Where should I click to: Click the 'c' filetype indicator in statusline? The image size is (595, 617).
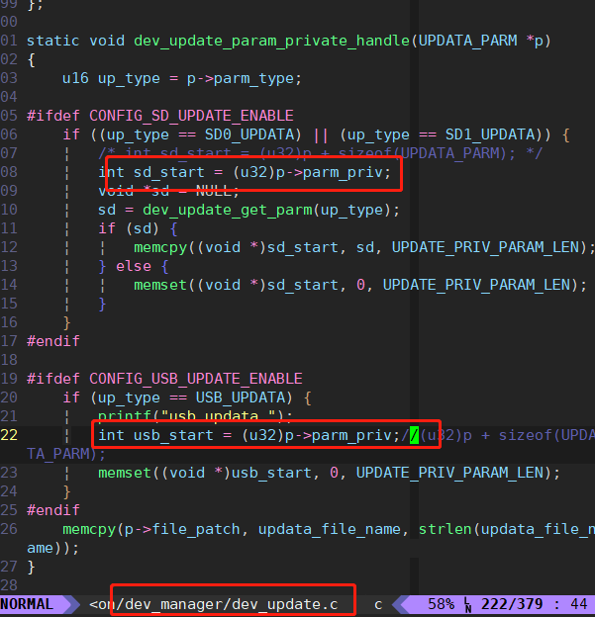(x=378, y=604)
